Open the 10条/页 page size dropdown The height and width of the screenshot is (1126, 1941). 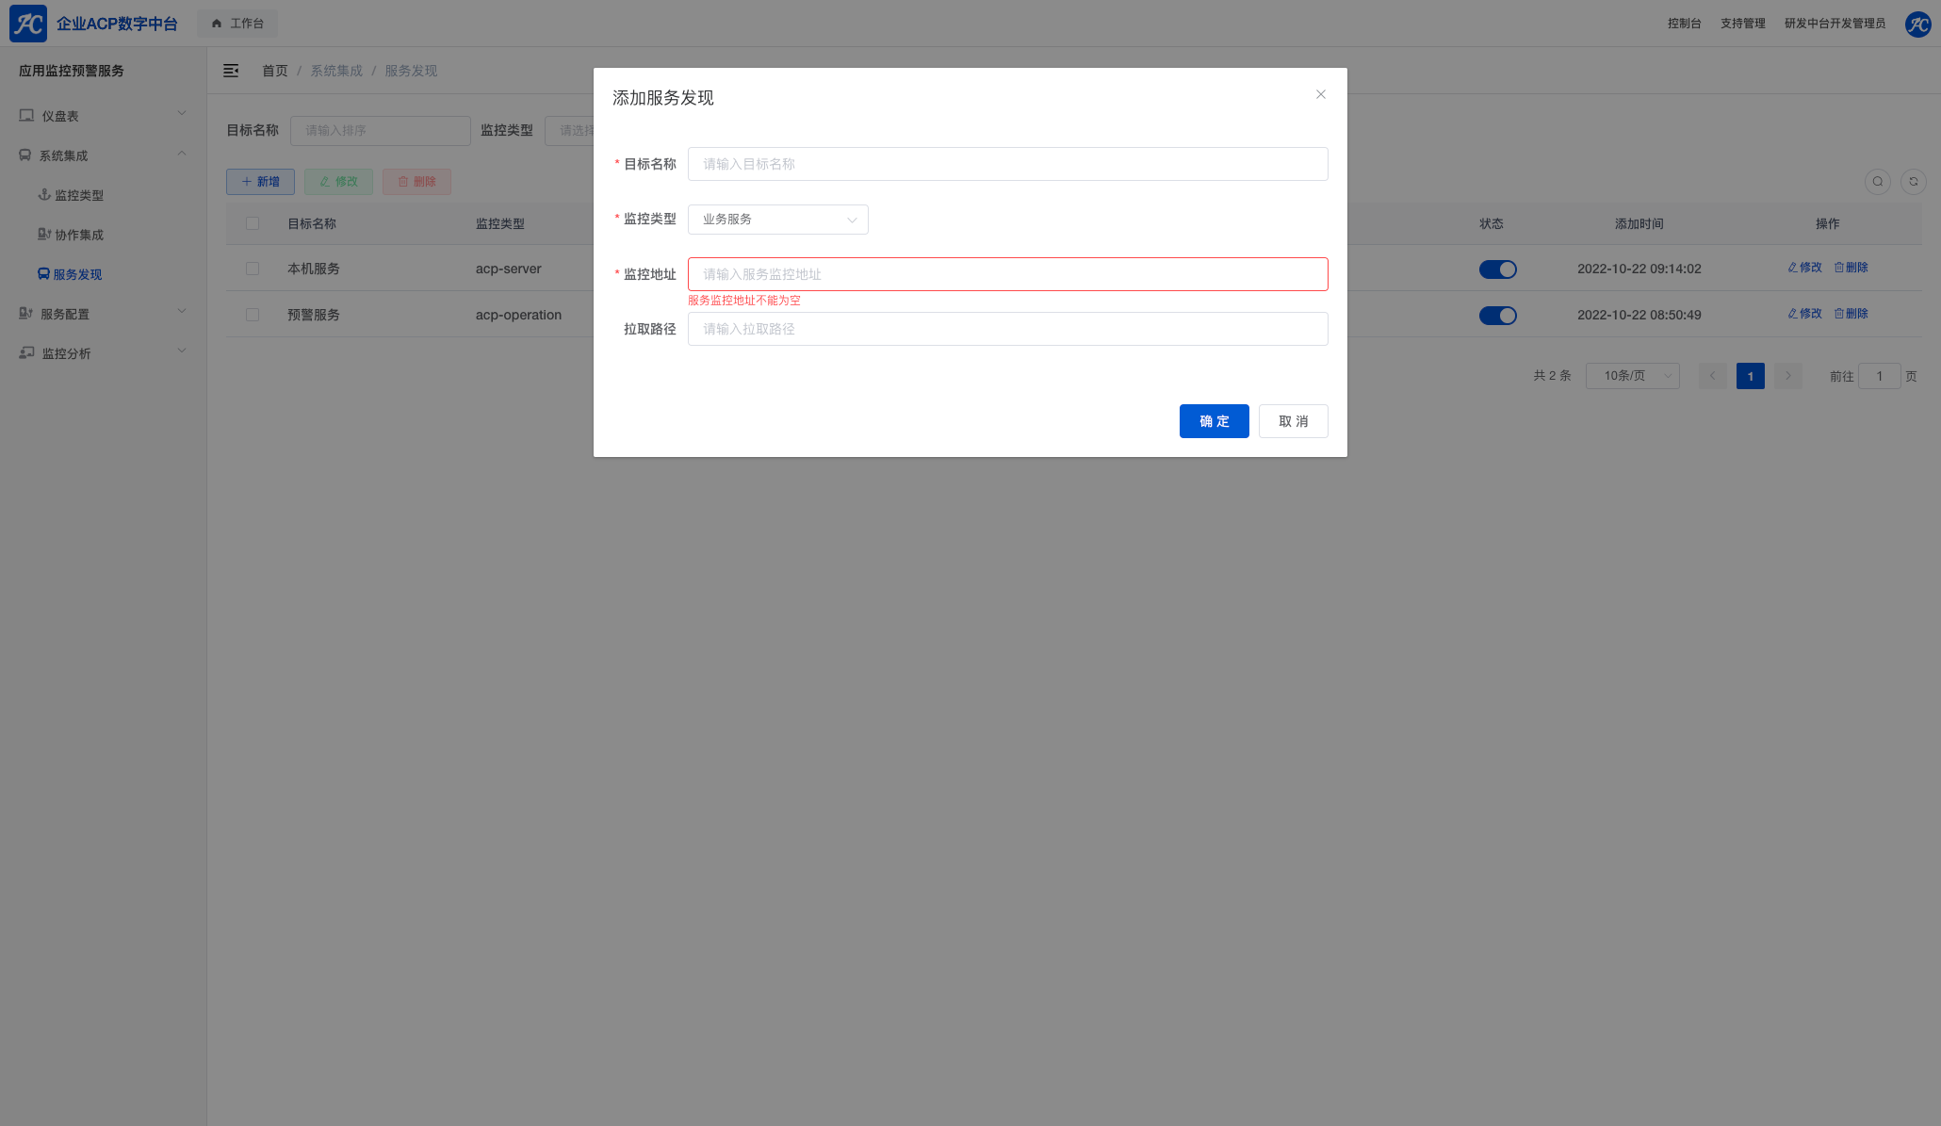click(x=1632, y=376)
